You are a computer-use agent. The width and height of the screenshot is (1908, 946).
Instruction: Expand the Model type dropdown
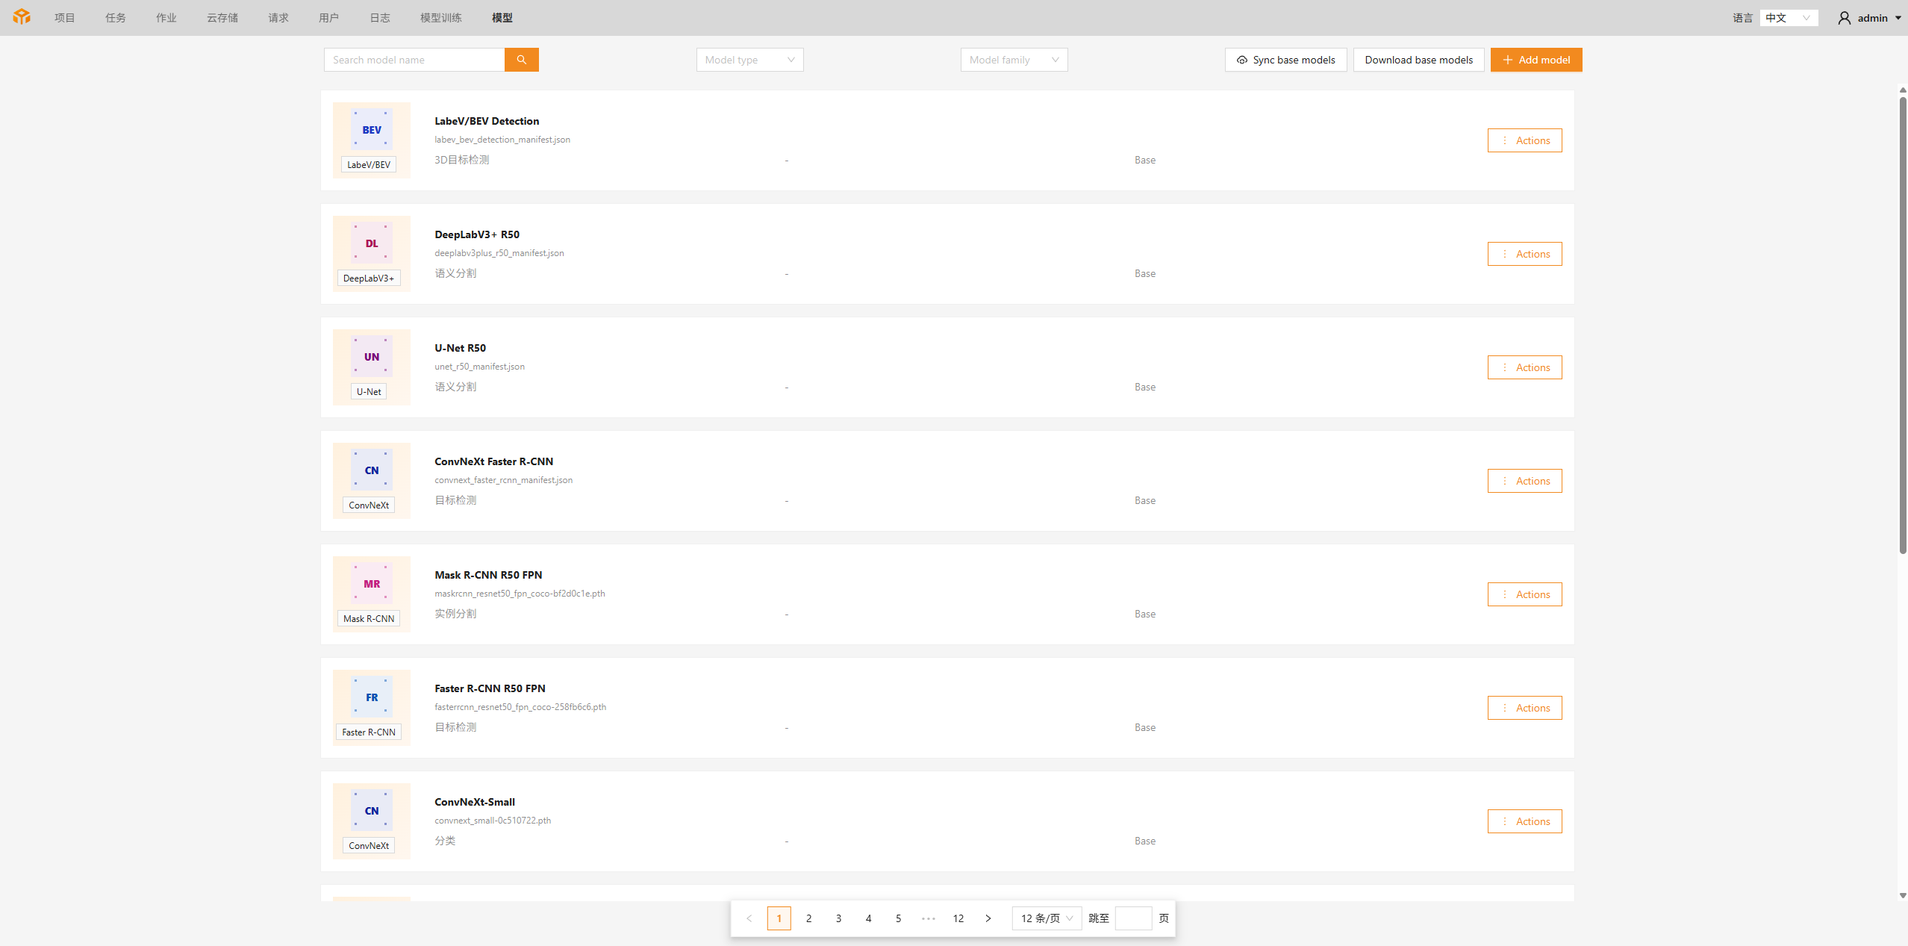749,60
